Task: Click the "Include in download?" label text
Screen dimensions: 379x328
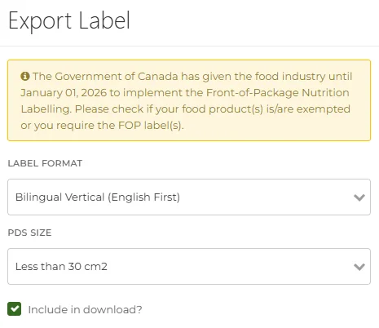Action: [x=85, y=309]
